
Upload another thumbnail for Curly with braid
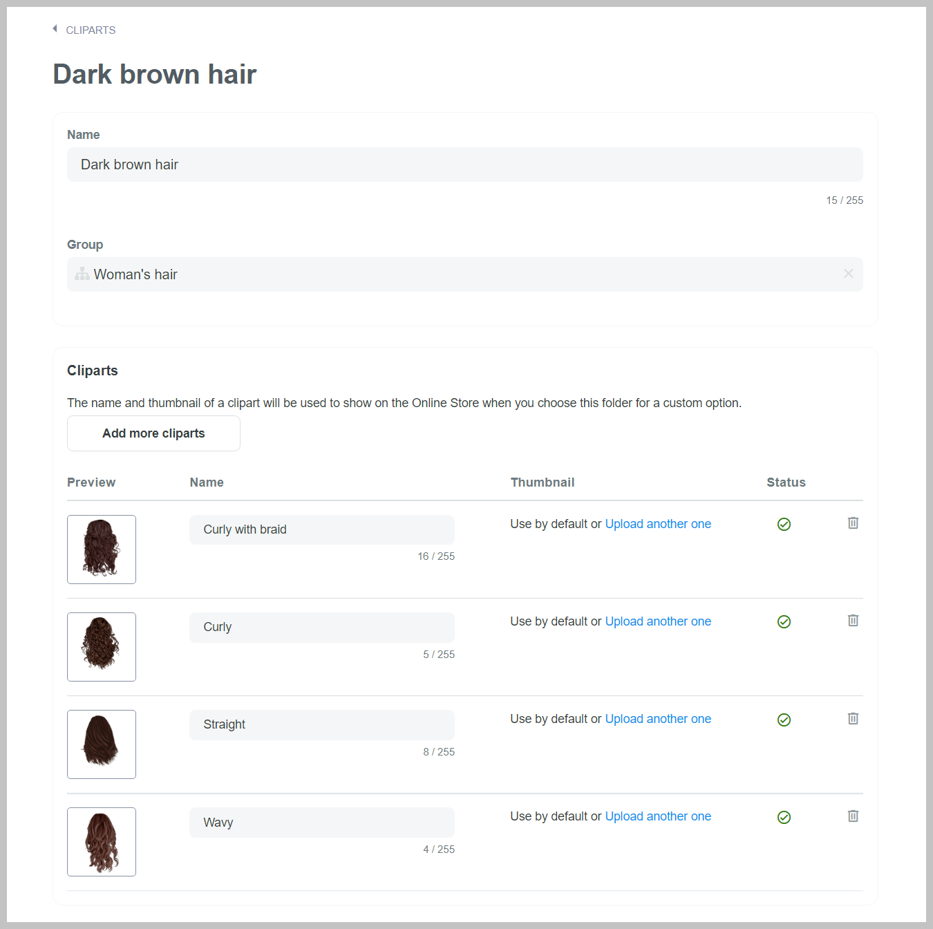[x=658, y=524]
